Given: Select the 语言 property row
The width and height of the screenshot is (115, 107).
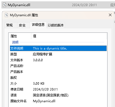Looking at the screenshot, I should [58, 95].
